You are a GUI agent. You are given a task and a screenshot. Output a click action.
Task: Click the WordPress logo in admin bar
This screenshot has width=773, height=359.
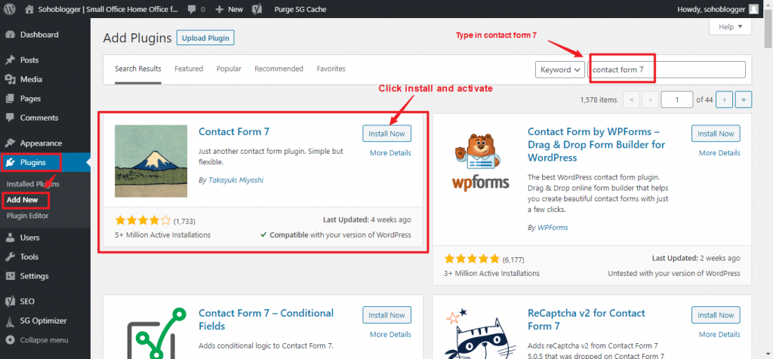11,9
